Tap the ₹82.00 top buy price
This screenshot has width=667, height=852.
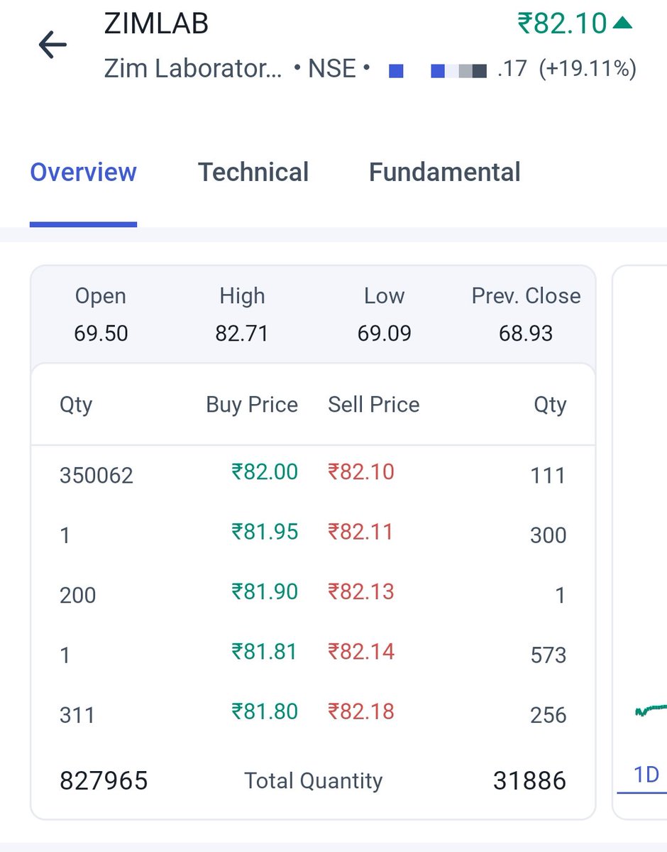coord(265,471)
